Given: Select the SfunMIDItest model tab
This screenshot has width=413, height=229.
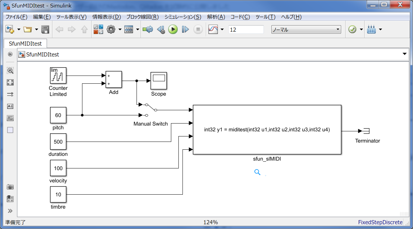Looking at the screenshot, I should [26, 44].
